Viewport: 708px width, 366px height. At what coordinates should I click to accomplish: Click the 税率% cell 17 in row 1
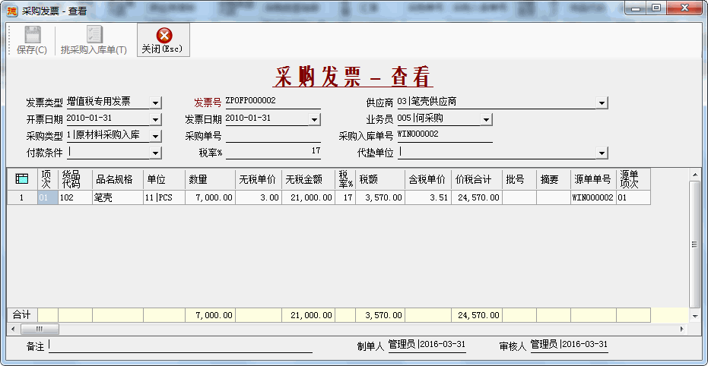tap(345, 197)
